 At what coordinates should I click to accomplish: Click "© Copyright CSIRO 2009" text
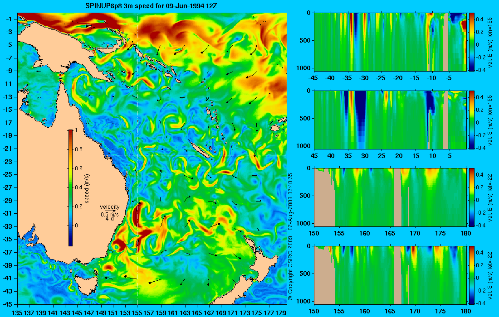(x=290, y=269)
